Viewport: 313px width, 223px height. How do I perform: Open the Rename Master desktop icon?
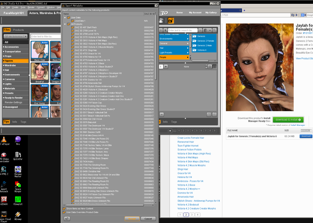(x=18, y=172)
